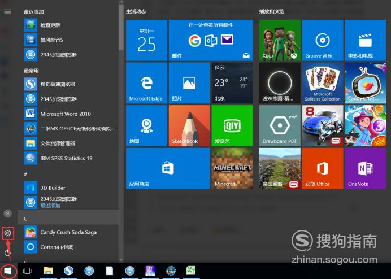Click the Power button in Start sidebar
The width and height of the screenshot is (391, 279).
(8, 253)
